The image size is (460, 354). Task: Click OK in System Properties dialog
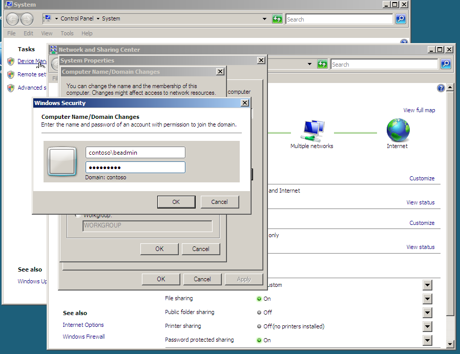click(161, 279)
